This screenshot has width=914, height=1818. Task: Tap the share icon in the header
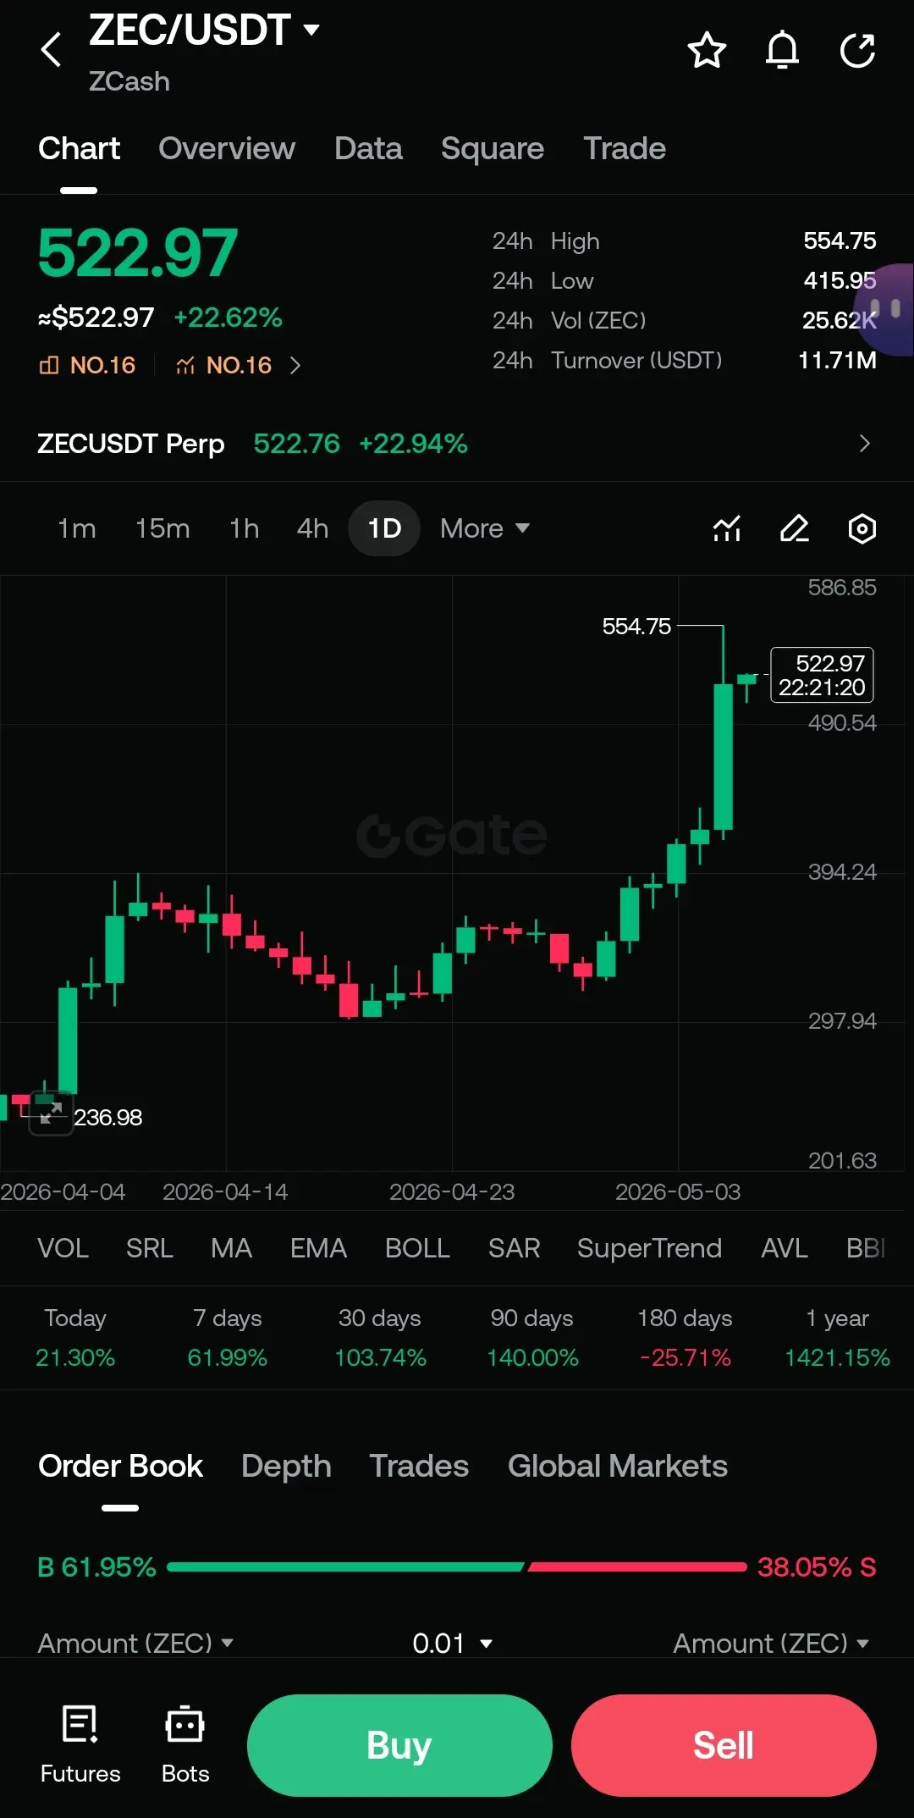(x=857, y=50)
